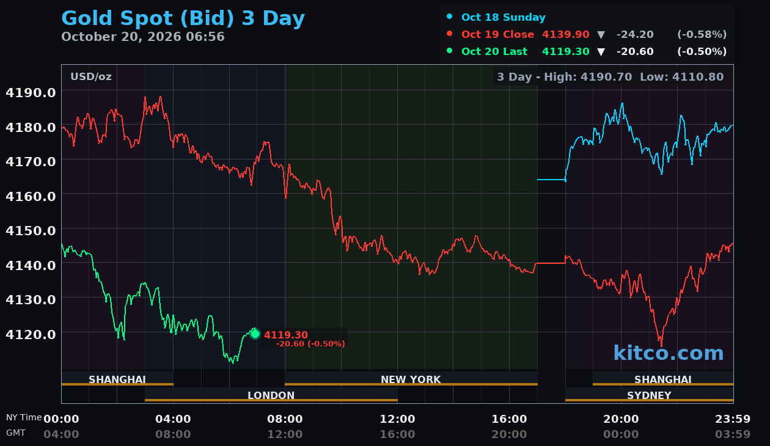Click the Oct 20 last price 4119.30 in legend
Viewport: 770px width, 446px height.
[x=566, y=51]
